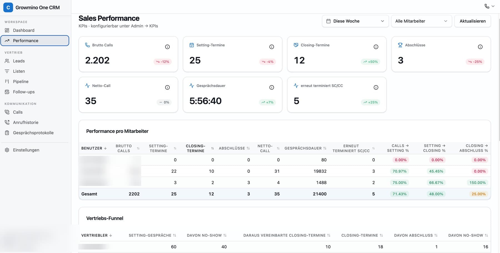Open Gesprächsprotokolle in the sidebar
This screenshot has width=500, height=253.
click(35, 133)
